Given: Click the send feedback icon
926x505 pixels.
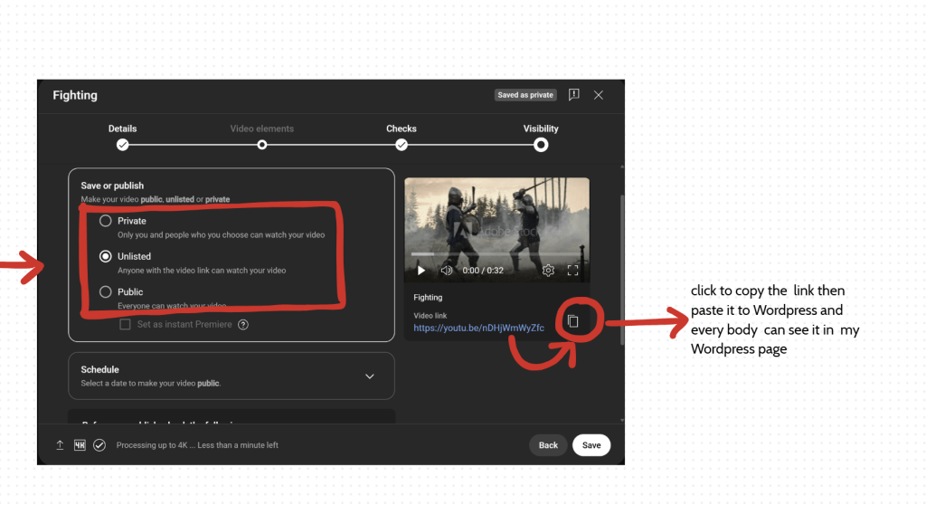Looking at the screenshot, I should [573, 95].
